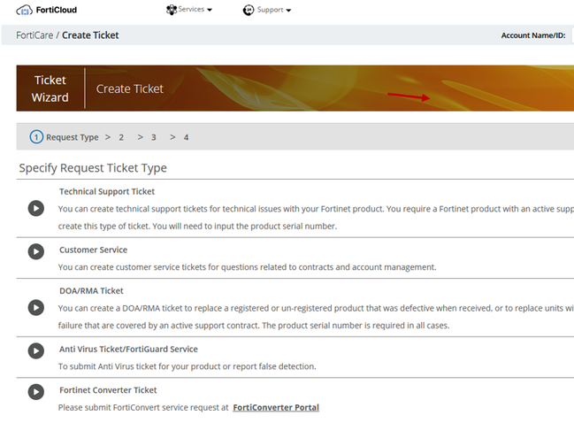574x423 pixels.
Task: Choose the Customer Service ticket type
Action: click(93, 250)
